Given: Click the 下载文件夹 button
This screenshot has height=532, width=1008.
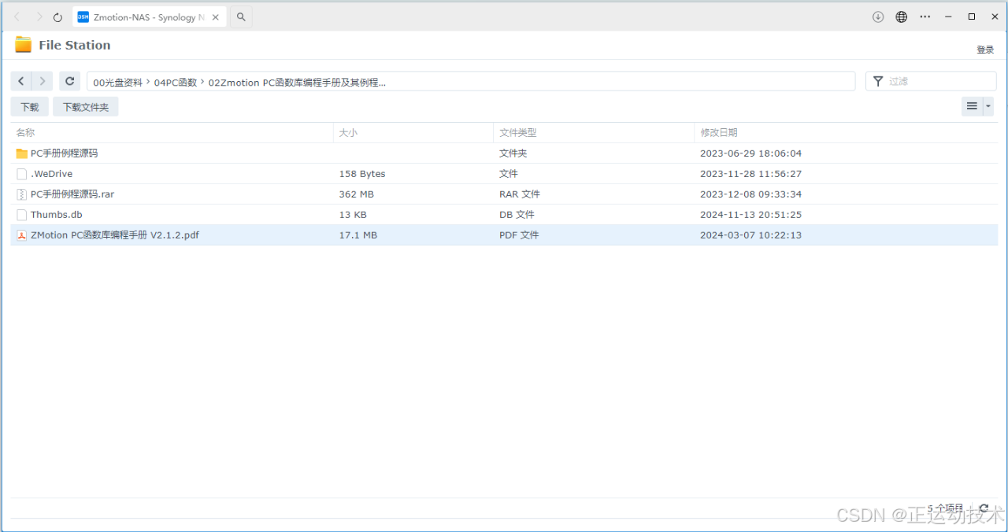Looking at the screenshot, I should (x=86, y=107).
